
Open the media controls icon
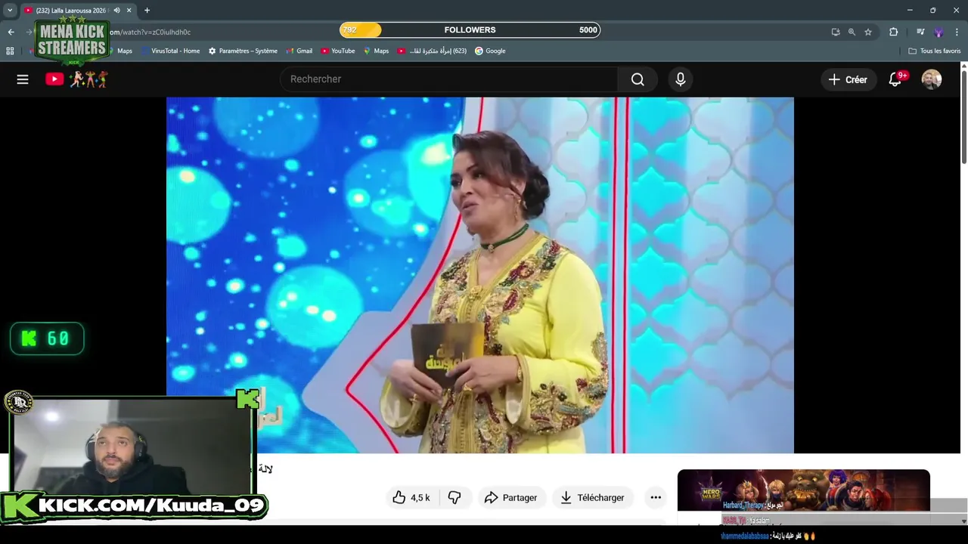(x=920, y=32)
